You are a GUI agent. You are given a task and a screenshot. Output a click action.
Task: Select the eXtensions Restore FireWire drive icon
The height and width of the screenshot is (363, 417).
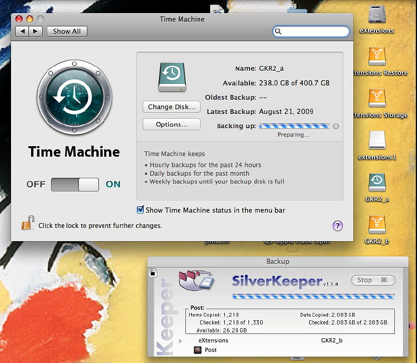[377, 56]
